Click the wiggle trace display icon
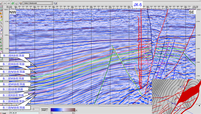 [x=1, y=6]
